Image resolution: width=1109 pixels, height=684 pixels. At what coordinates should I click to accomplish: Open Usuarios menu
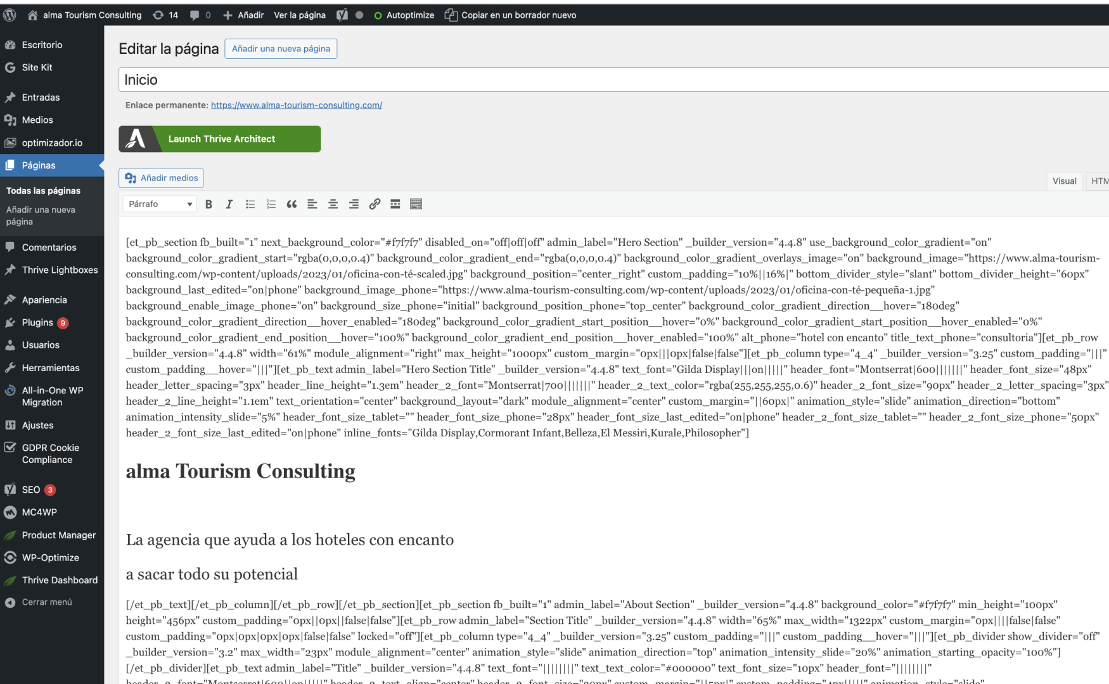(x=52, y=345)
